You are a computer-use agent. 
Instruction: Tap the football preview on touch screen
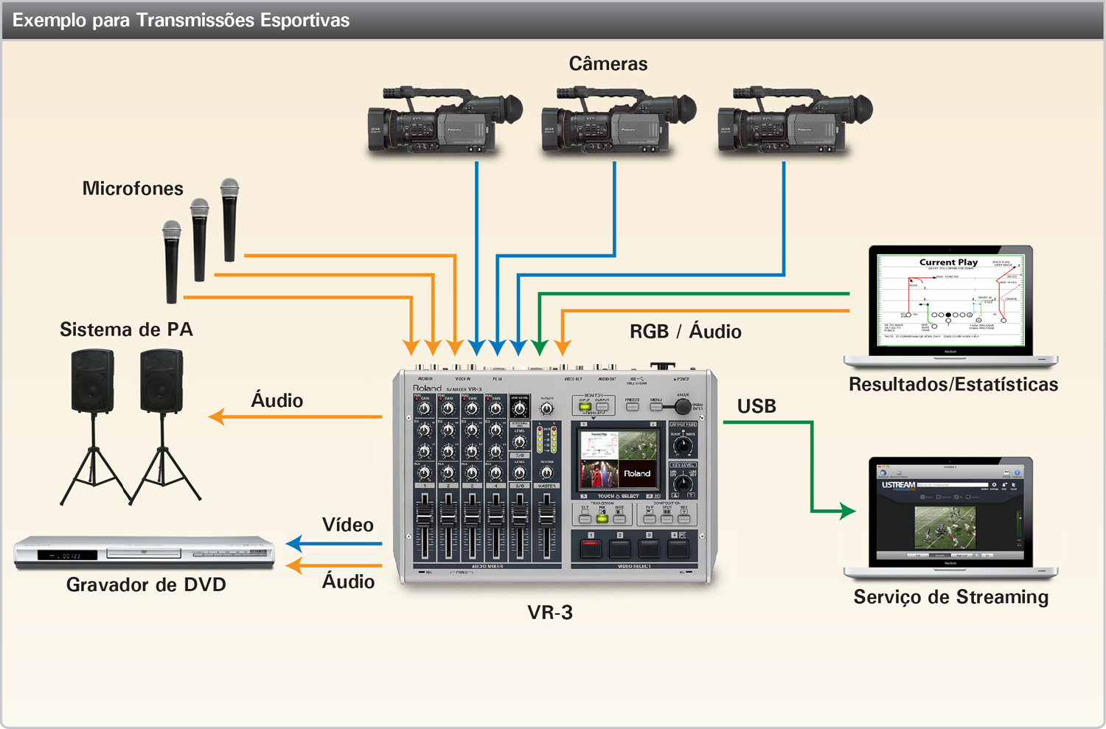[638, 445]
